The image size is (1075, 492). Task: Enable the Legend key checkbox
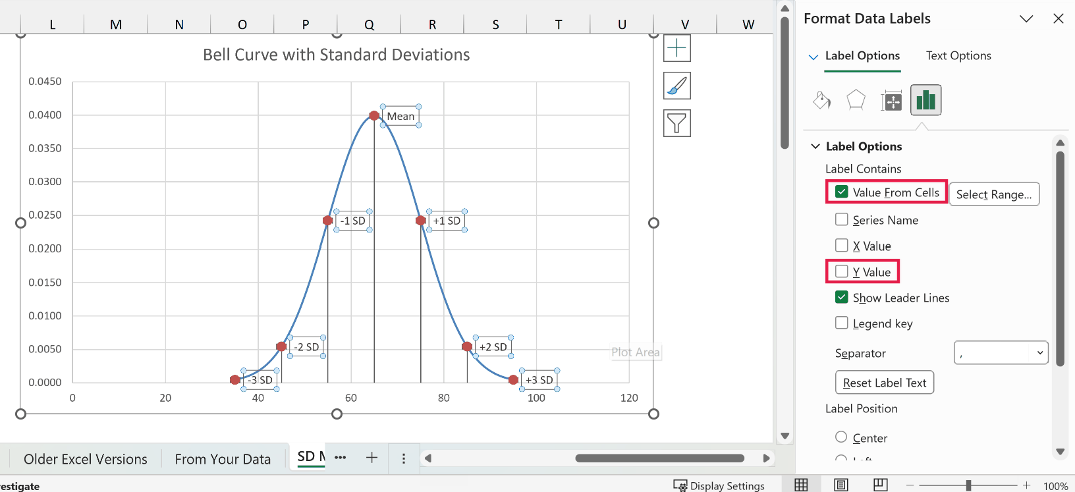(x=841, y=323)
